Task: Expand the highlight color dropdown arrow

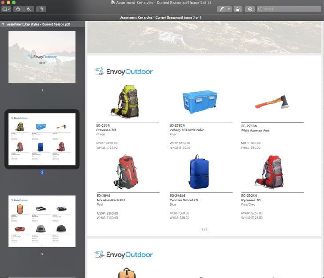Action: (x=229, y=9)
